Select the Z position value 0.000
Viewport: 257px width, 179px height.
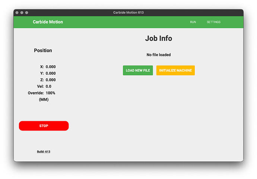pyautogui.click(x=51, y=80)
